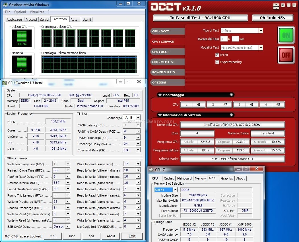Viewport: 299px width, 242px height.
Task: Click the Durata del Test hours field
Action: pos(224,39)
